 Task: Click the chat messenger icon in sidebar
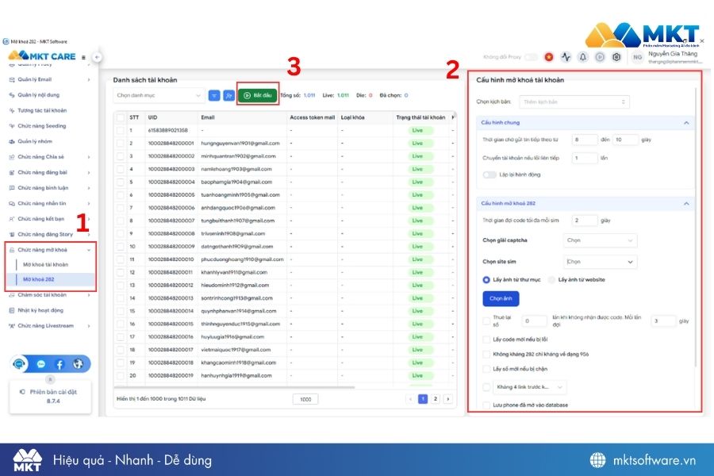pyautogui.click(x=41, y=364)
